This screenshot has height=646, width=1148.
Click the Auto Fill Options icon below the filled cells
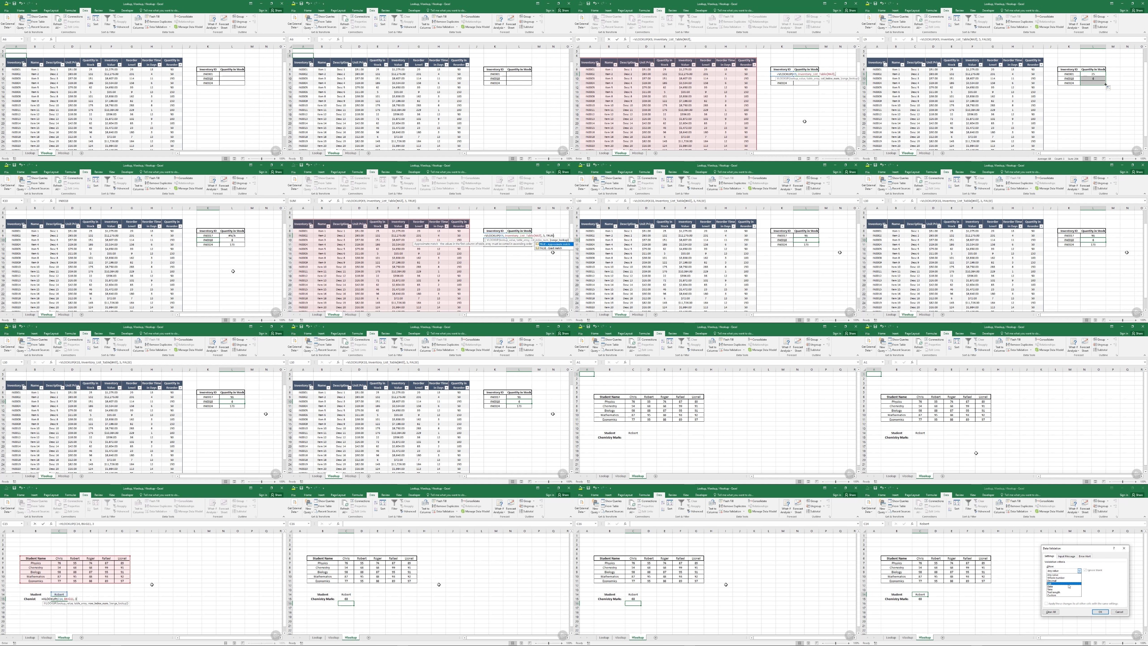coord(1108,88)
